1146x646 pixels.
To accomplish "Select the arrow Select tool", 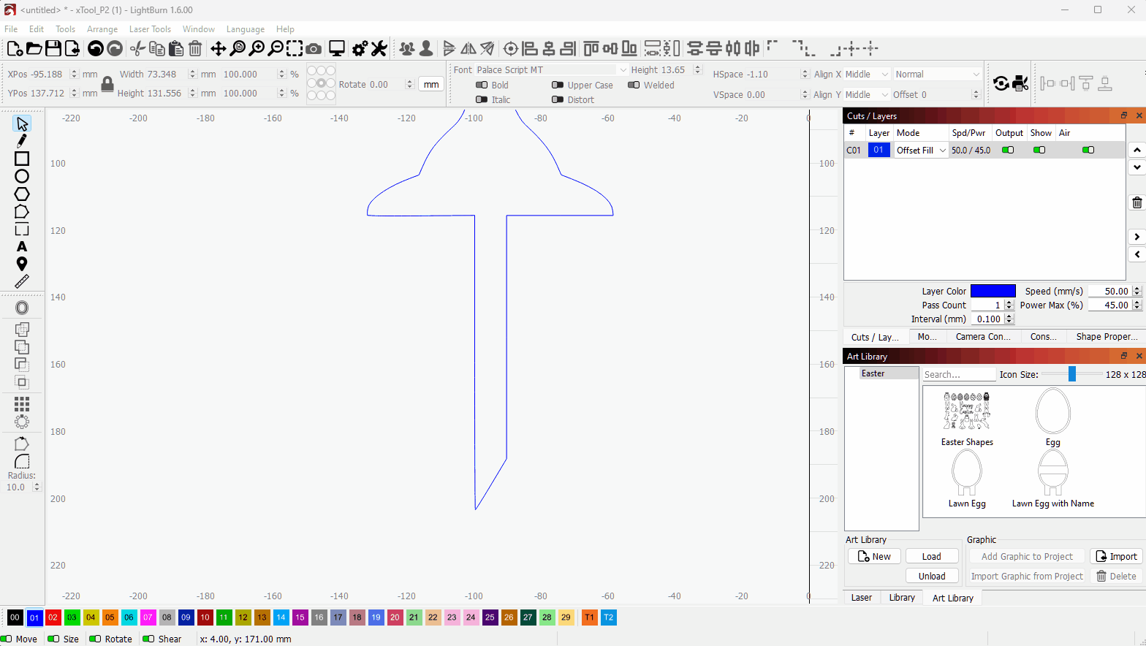I will (x=22, y=123).
